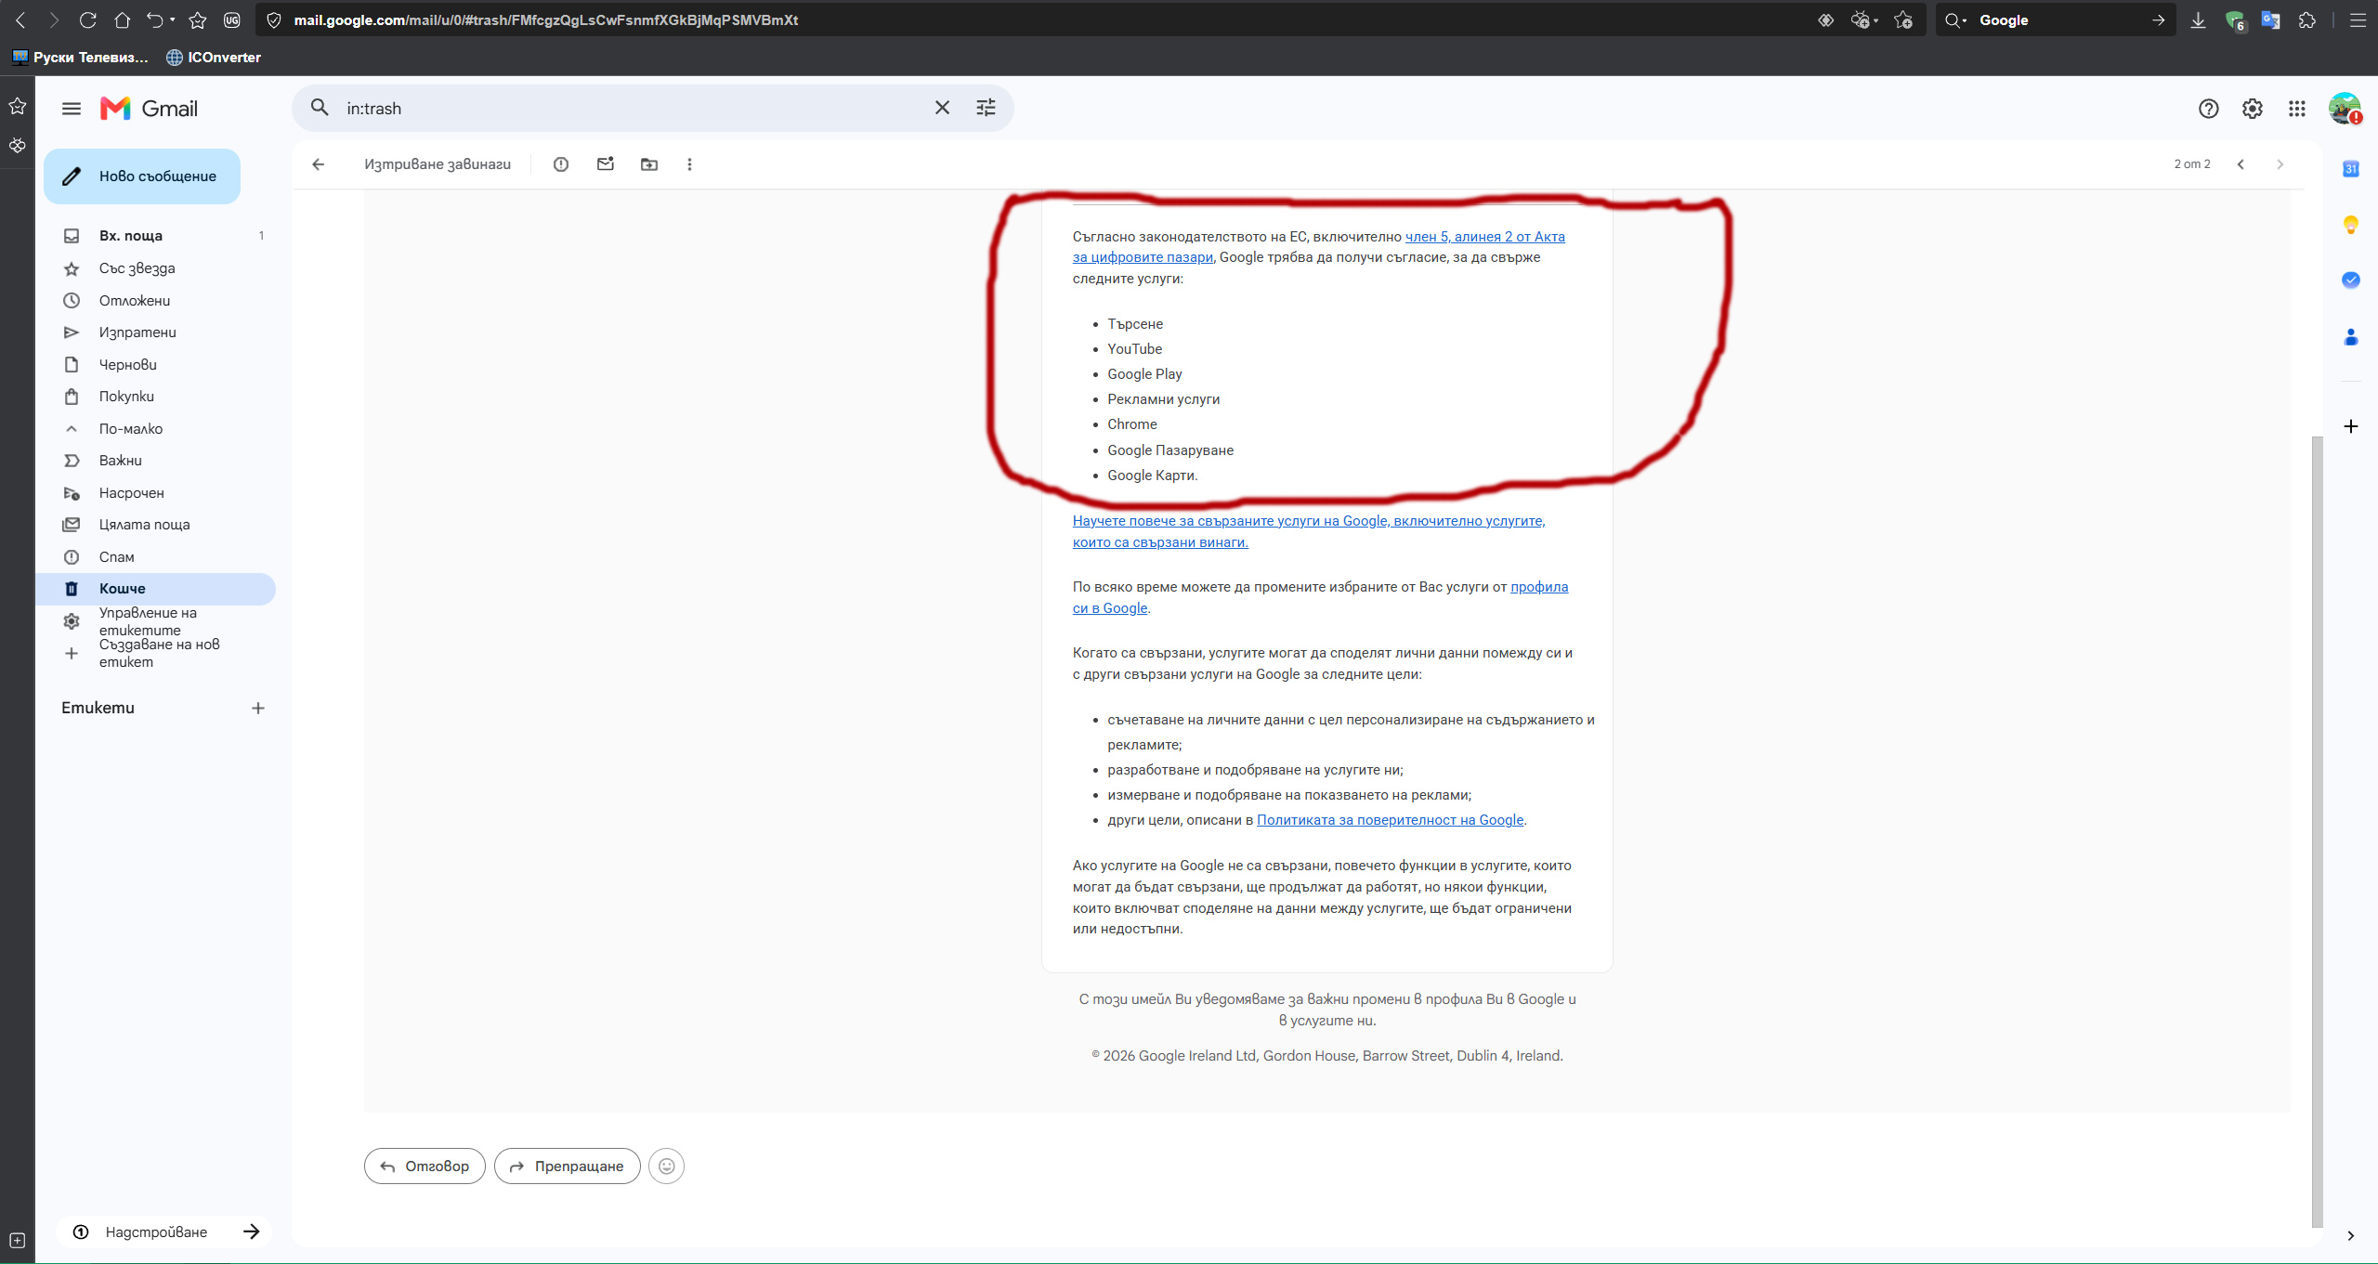This screenshot has height=1264, width=2378.
Task: Open 'Насрочен' scheduled folder
Action: tap(156, 493)
